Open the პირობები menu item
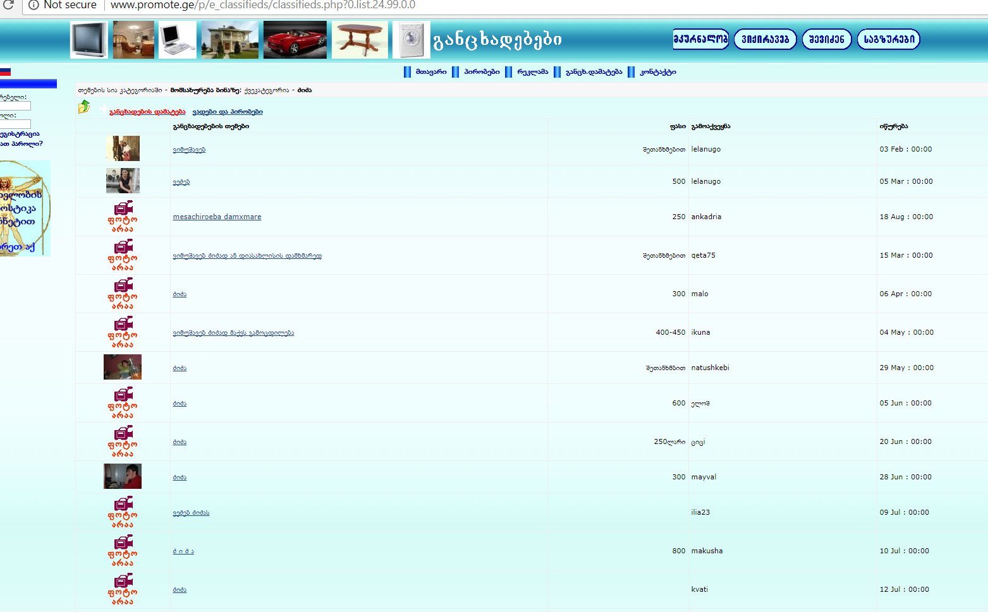Viewport: 988px width, 612px height. pyautogui.click(x=482, y=72)
